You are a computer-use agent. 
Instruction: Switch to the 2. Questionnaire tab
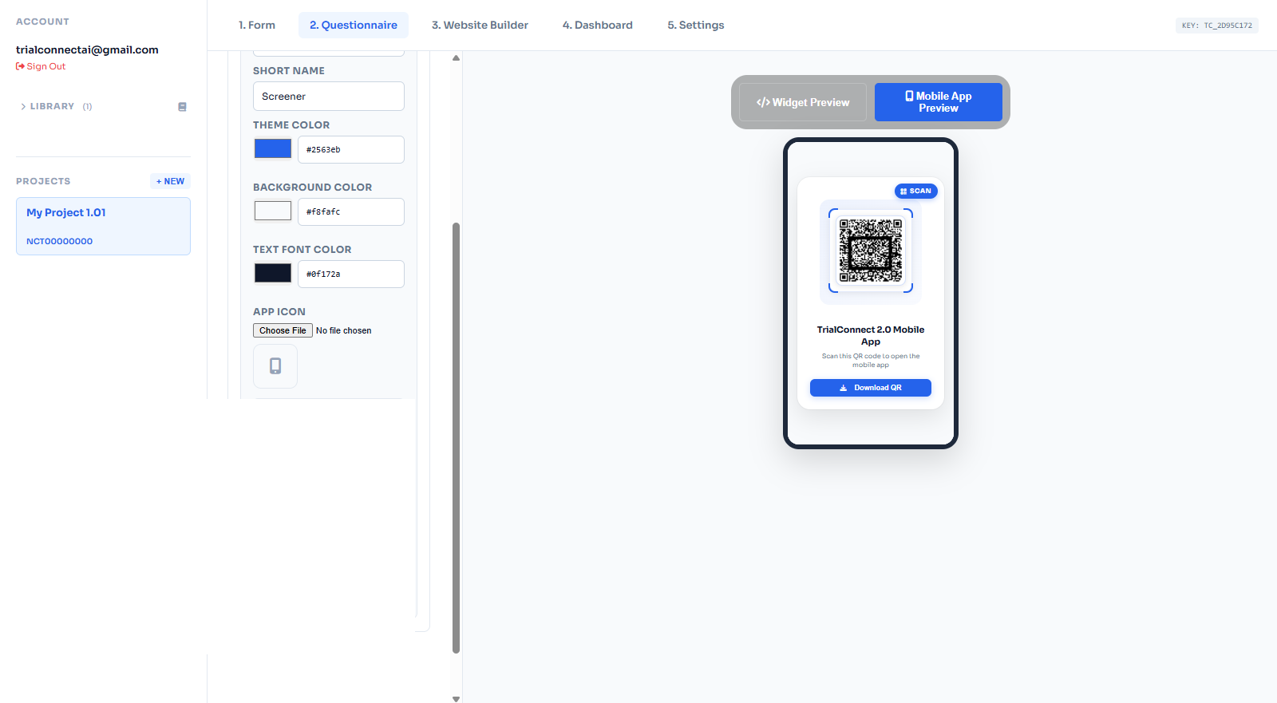tap(354, 26)
